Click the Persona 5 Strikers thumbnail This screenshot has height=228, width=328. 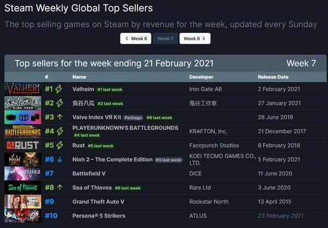pos(22,216)
